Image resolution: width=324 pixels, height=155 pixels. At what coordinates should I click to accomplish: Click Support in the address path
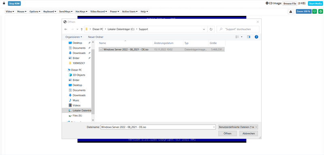(x=143, y=29)
